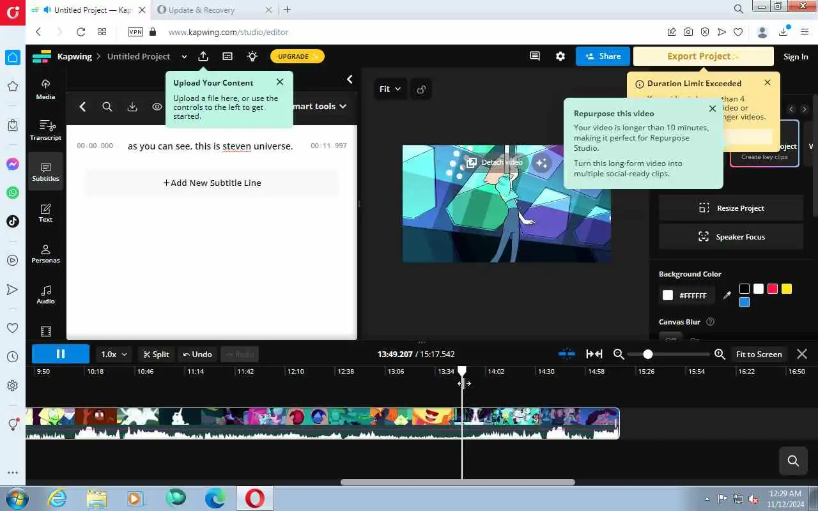Close the Repurpose this video popup

(x=713, y=109)
